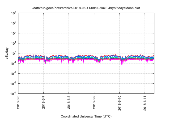This screenshot has height=119, width=170.
Task: Click the Coordinated Universal Time axis label
Action: coord(86,116)
